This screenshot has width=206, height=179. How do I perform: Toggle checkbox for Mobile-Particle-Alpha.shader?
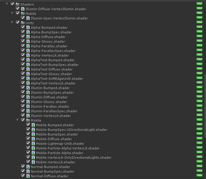tap(28, 152)
